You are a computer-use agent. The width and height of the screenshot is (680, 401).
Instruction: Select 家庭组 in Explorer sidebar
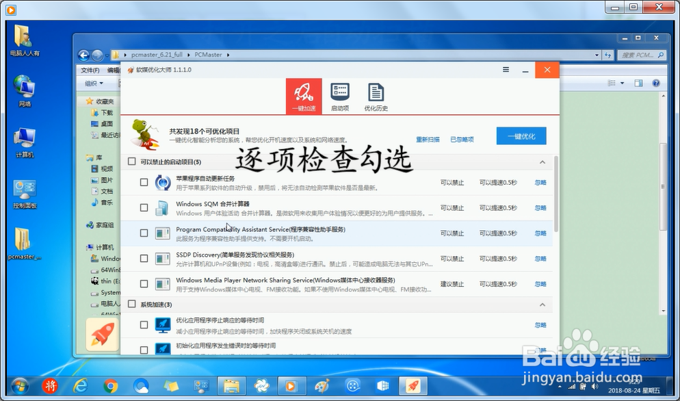click(100, 225)
